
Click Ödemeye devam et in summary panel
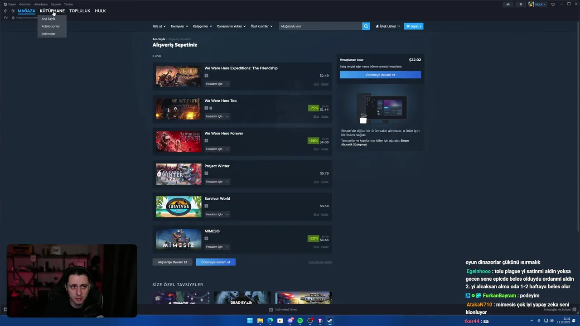tap(380, 75)
